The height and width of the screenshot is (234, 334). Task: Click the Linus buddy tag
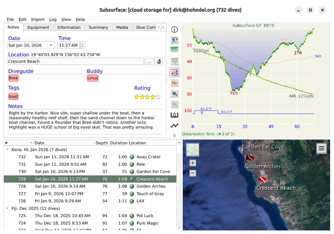93,78
